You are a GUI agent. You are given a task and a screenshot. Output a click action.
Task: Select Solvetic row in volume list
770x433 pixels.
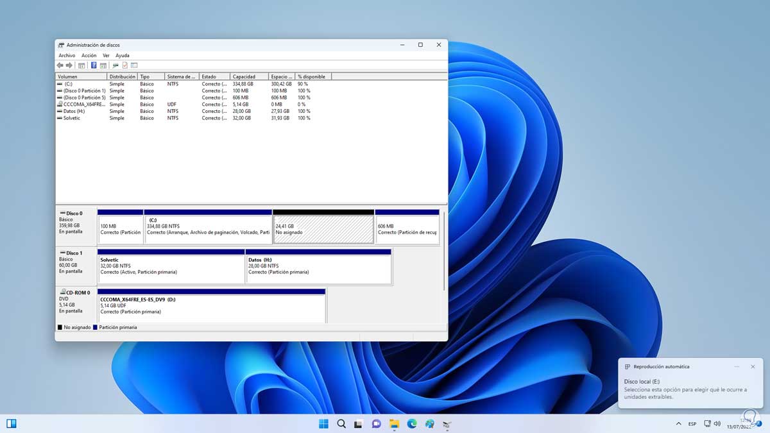click(x=72, y=118)
